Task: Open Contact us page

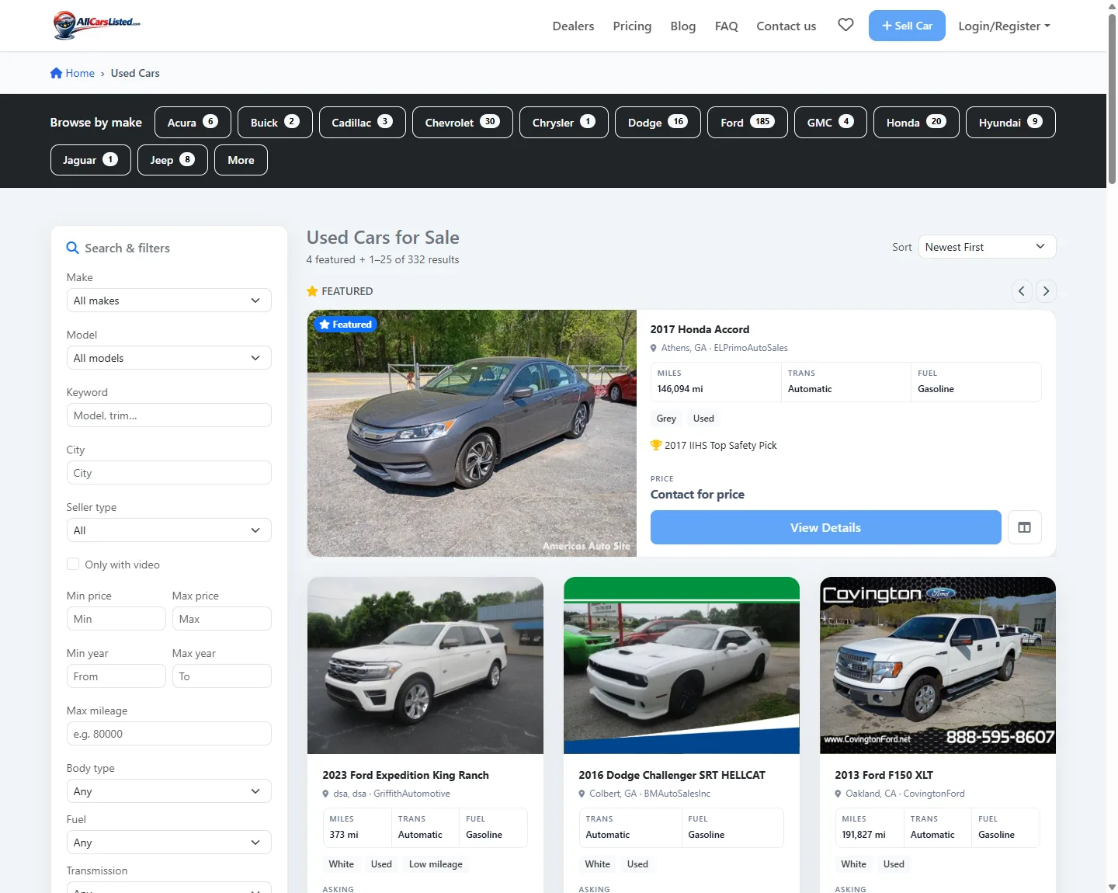Action: coord(786,26)
